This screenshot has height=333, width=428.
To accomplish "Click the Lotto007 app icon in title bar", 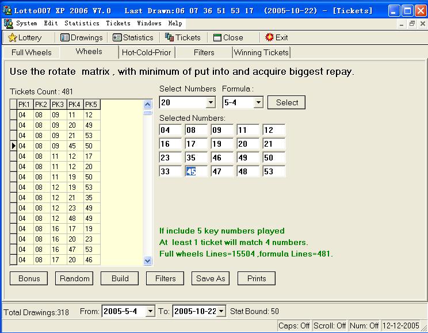I will 7,11.
